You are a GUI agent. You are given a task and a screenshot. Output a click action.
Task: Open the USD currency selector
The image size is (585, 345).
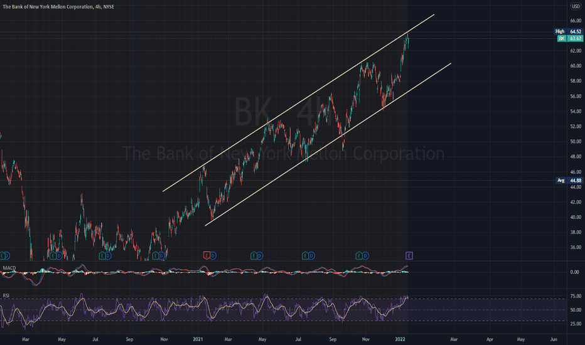[576, 6]
